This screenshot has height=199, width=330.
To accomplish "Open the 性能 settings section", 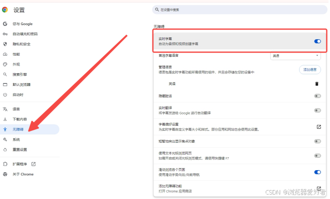I will coord(16,54).
